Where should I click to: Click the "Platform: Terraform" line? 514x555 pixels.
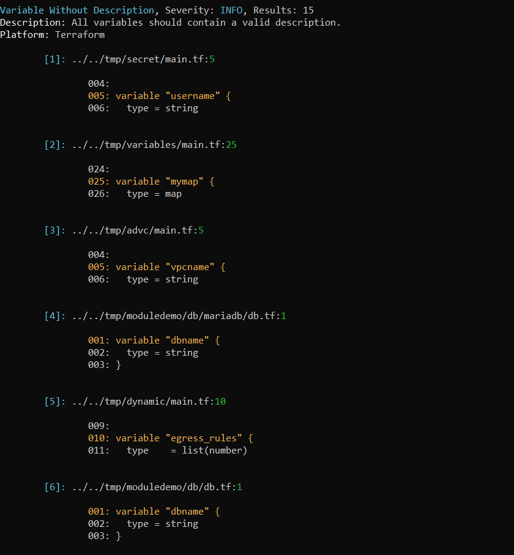[x=52, y=35]
